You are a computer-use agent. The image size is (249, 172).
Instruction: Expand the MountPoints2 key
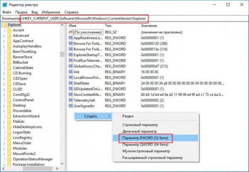point(4,154)
